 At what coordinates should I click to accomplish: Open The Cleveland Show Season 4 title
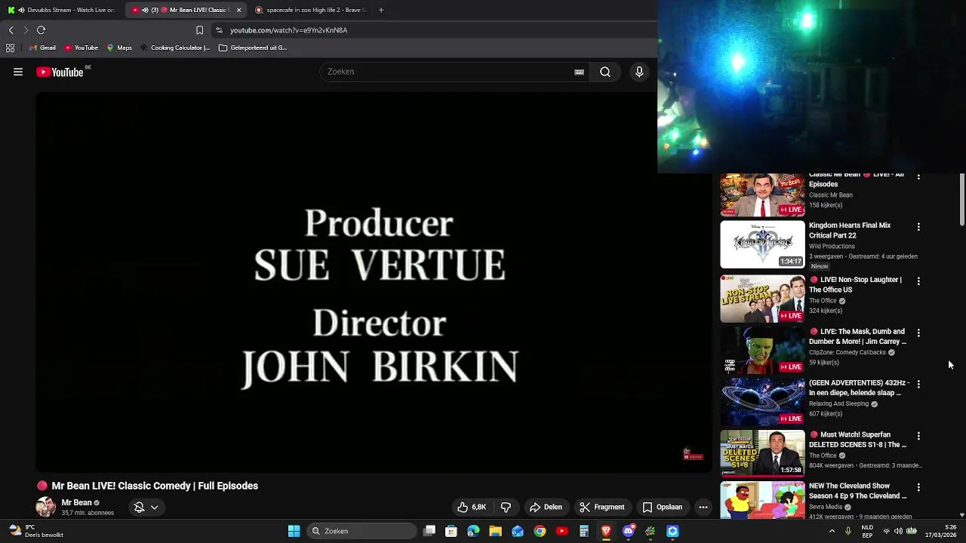coord(858,491)
